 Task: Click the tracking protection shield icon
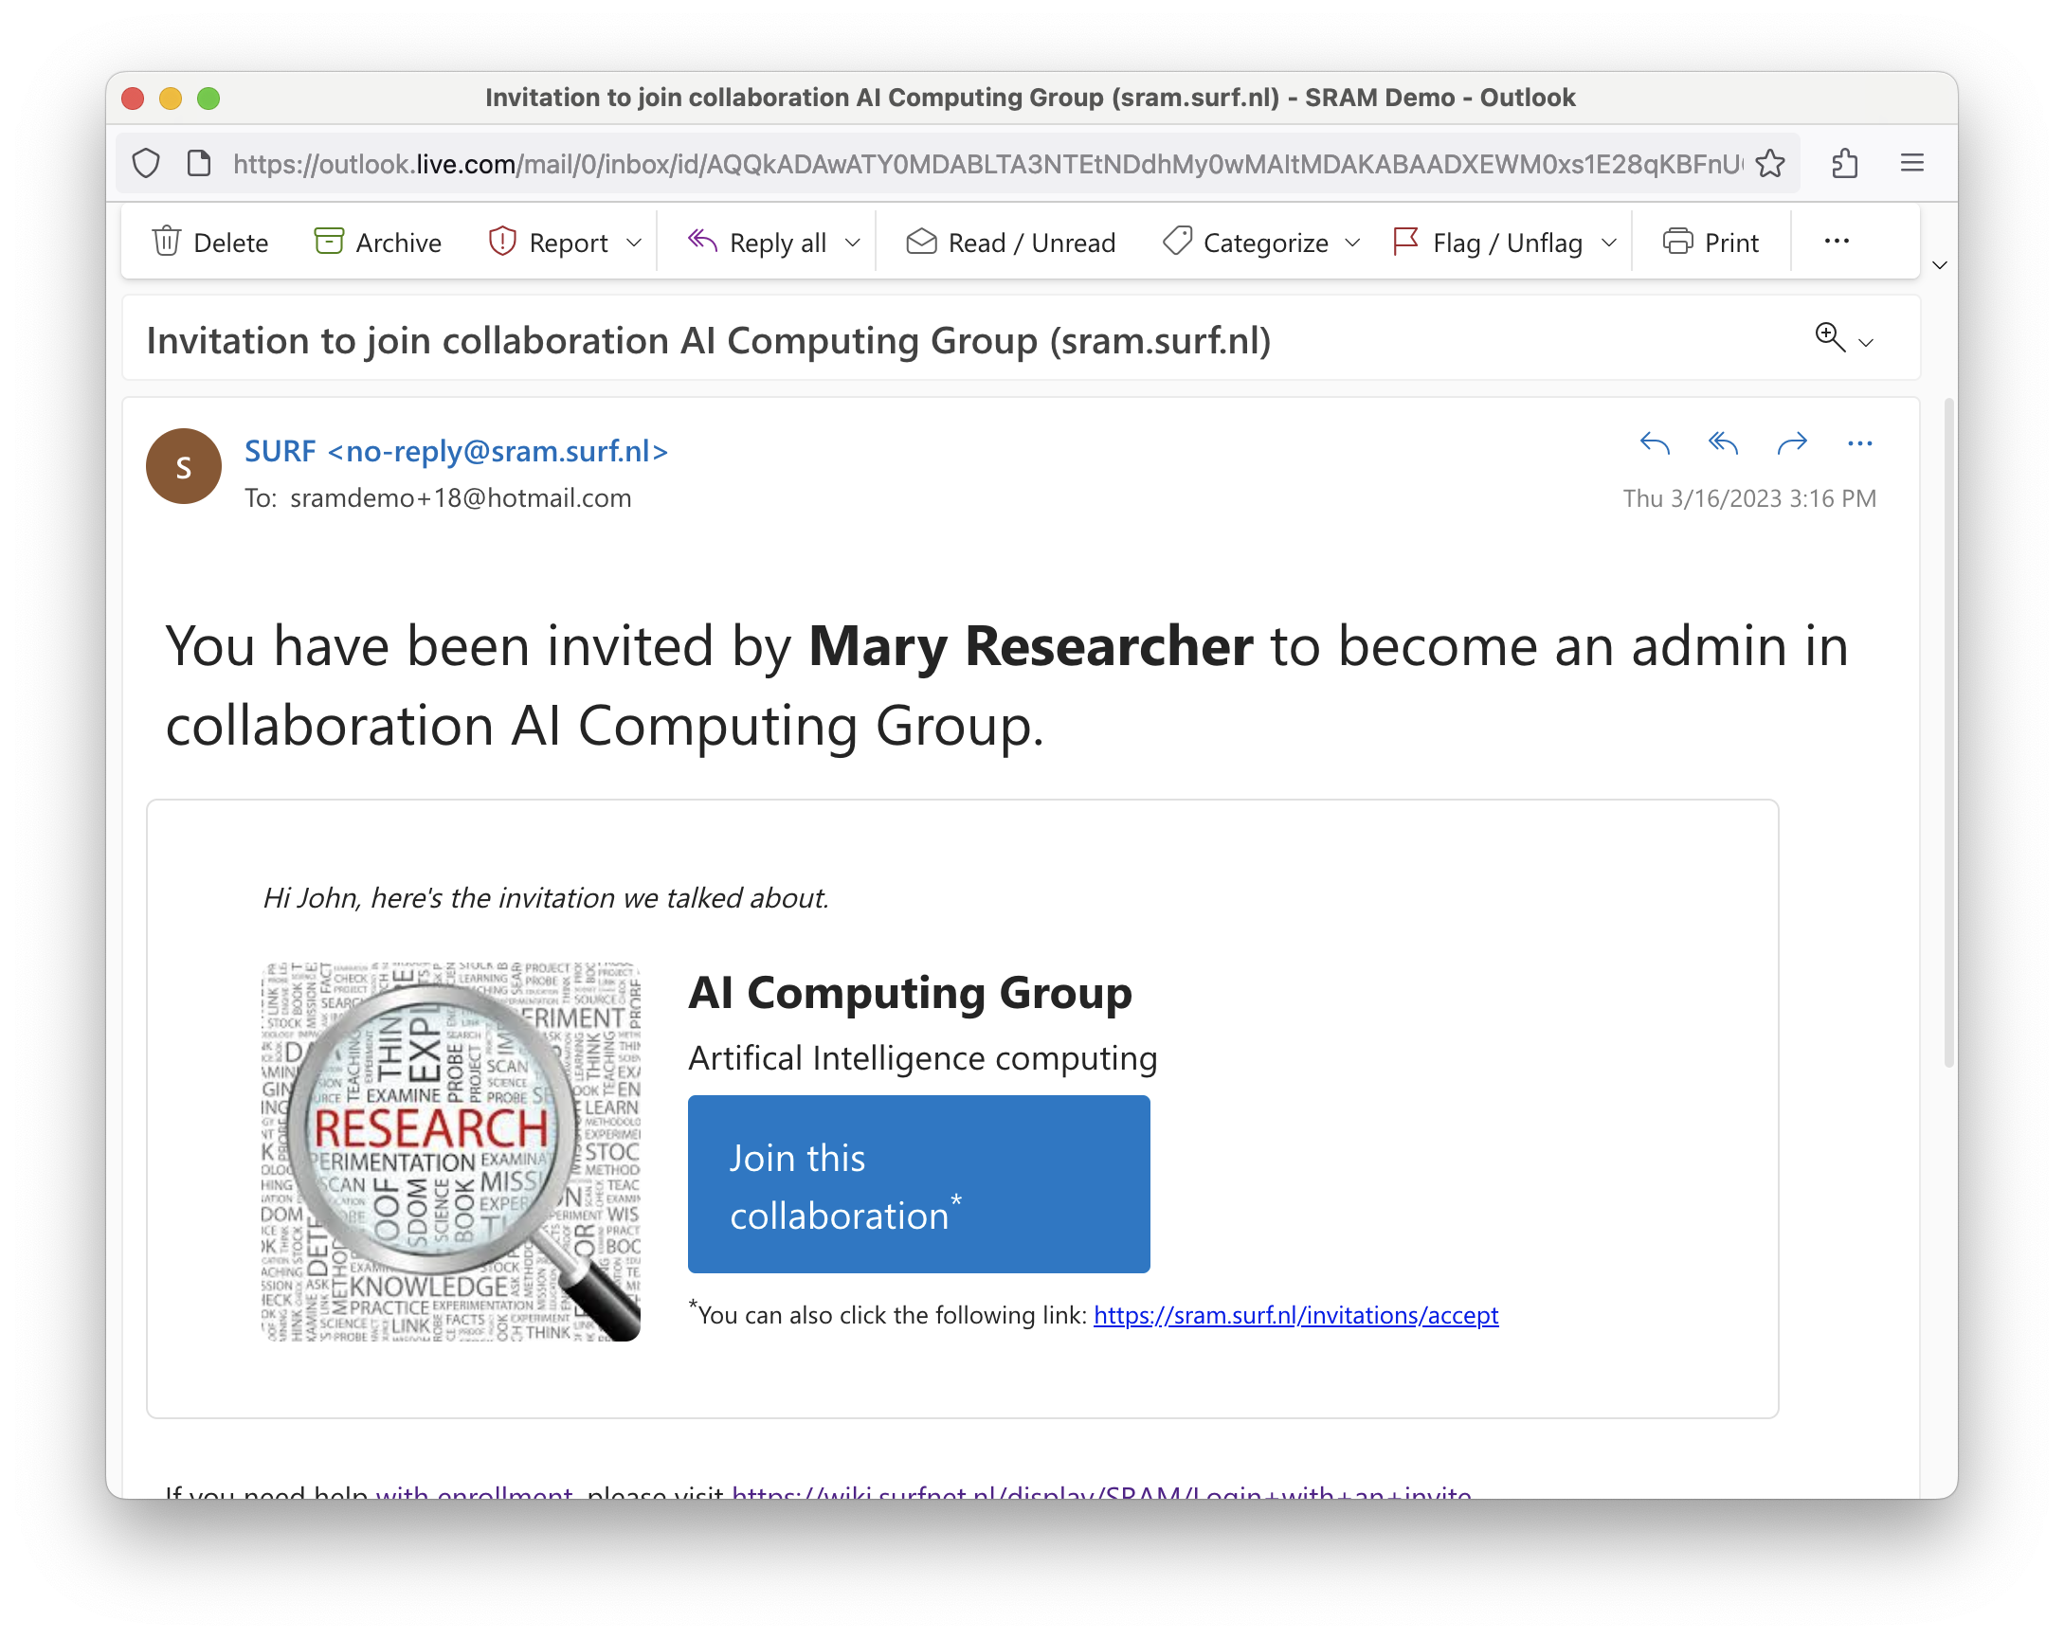tap(146, 164)
